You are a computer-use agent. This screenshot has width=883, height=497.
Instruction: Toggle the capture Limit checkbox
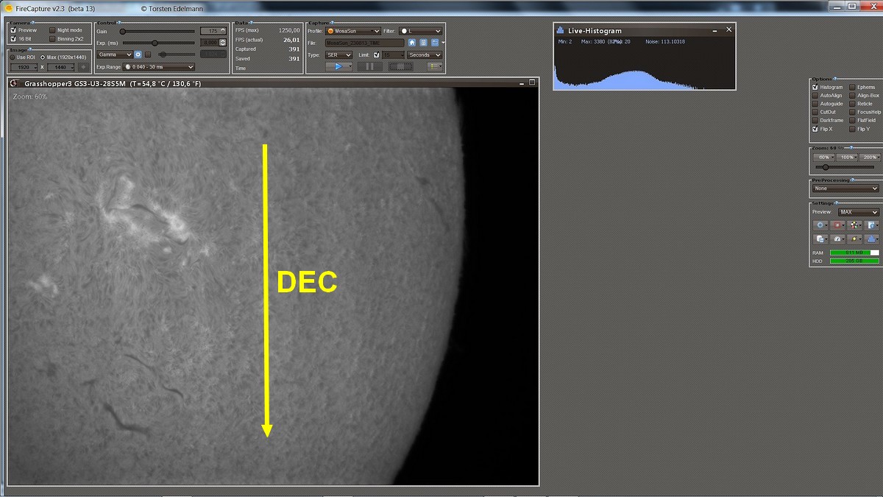(x=377, y=54)
